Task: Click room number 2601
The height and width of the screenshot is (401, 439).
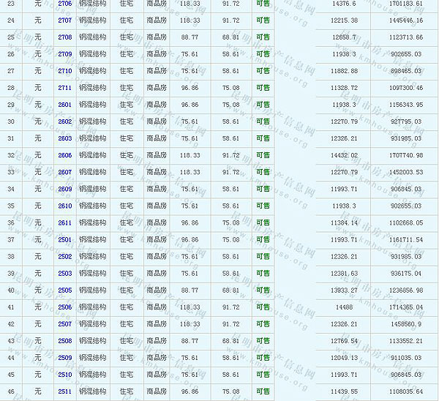Action: (64, 105)
